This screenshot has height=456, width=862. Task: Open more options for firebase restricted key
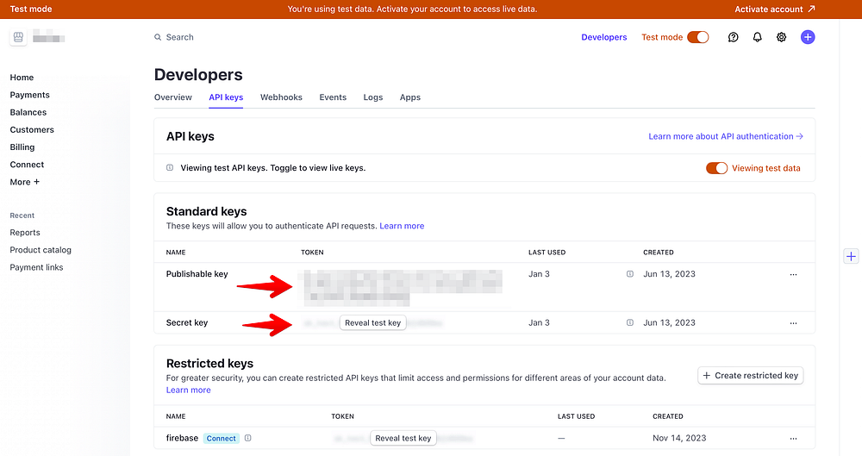[793, 439]
